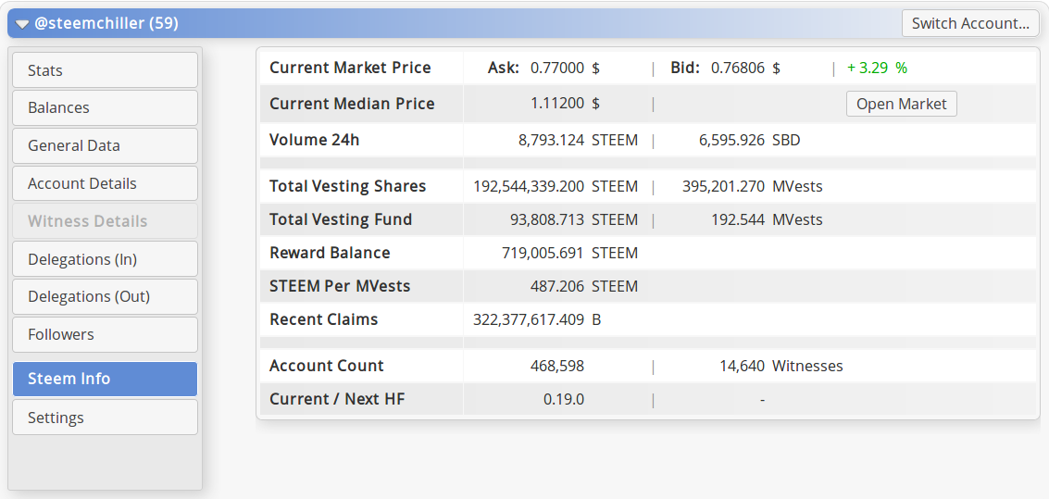Select the active Steem Info tab
Viewport: 1049px width, 499px height.
click(x=105, y=379)
